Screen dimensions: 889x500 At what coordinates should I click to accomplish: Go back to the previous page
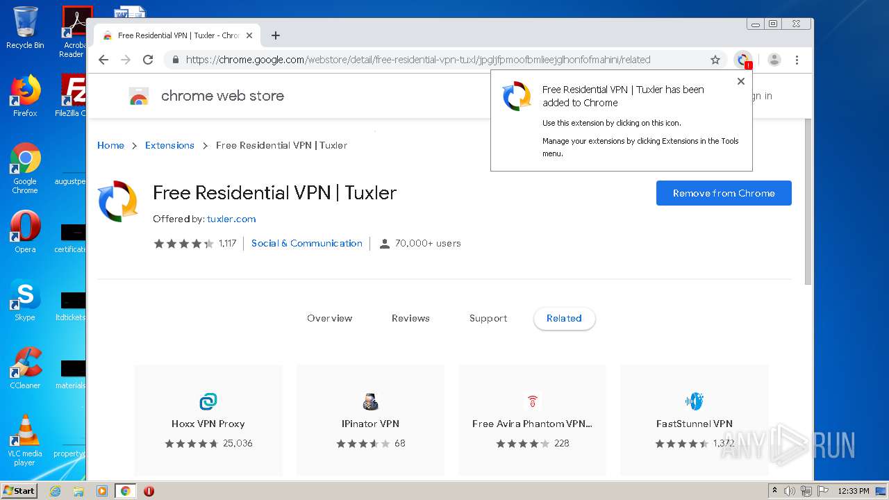[103, 60]
